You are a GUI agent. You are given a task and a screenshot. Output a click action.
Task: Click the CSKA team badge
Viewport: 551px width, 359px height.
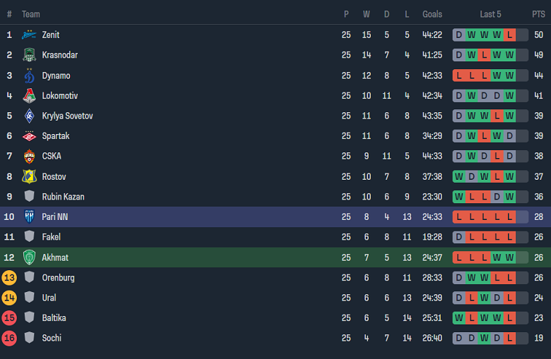coord(29,157)
